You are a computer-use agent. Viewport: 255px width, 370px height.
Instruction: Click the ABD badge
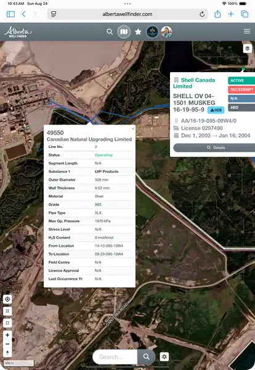241,107
